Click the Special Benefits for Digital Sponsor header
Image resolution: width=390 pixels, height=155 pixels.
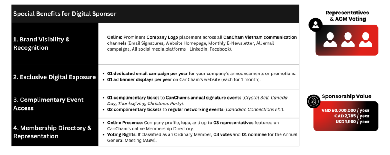(65, 14)
